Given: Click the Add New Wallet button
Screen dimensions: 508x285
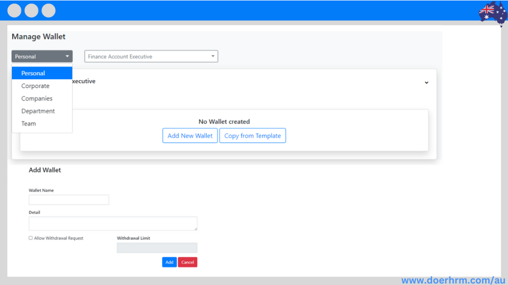Looking at the screenshot, I should (x=190, y=136).
